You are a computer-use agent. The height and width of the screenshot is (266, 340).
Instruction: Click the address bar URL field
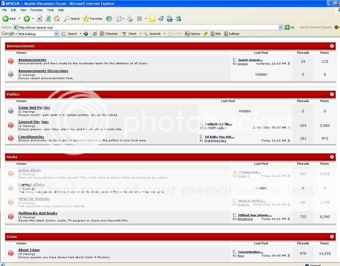click(148, 28)
